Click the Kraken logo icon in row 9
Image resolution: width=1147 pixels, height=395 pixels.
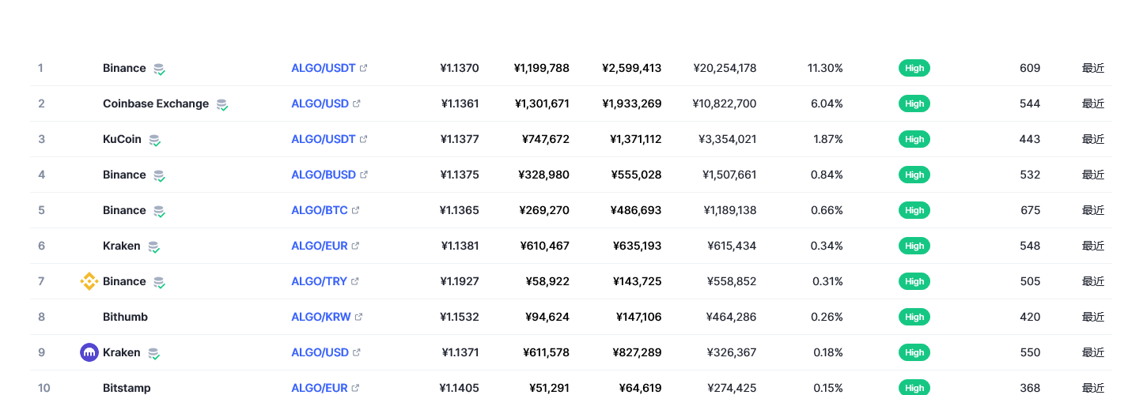[x=89, y=352]
